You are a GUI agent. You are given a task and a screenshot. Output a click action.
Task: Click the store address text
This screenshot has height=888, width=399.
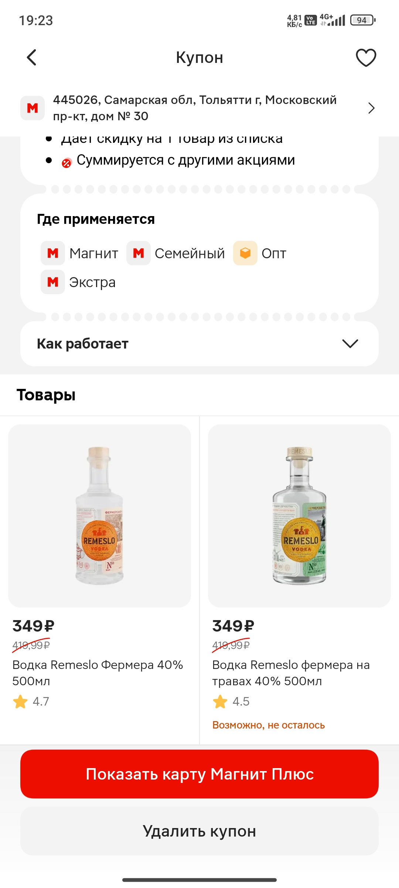(195, 108)
